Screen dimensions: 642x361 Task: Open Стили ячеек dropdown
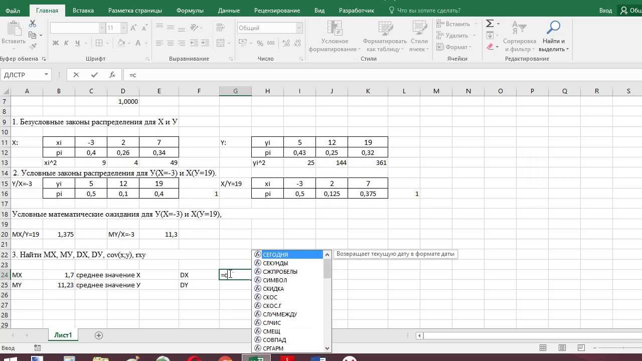tap(419, 36)
